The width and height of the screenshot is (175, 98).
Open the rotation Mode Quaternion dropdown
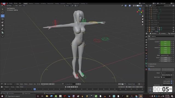[165, 55]
